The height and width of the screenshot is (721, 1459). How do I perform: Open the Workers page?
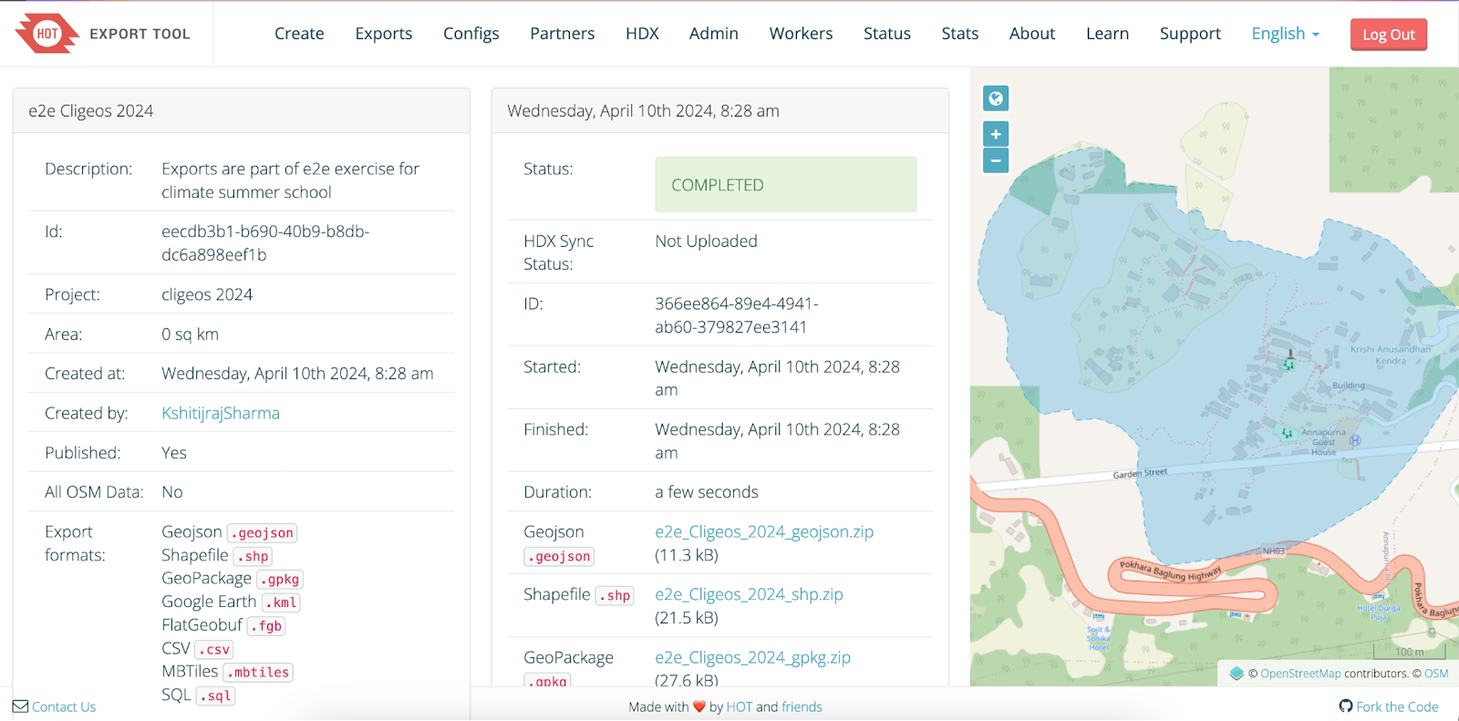pyautogui.click(x=802, y=34)
